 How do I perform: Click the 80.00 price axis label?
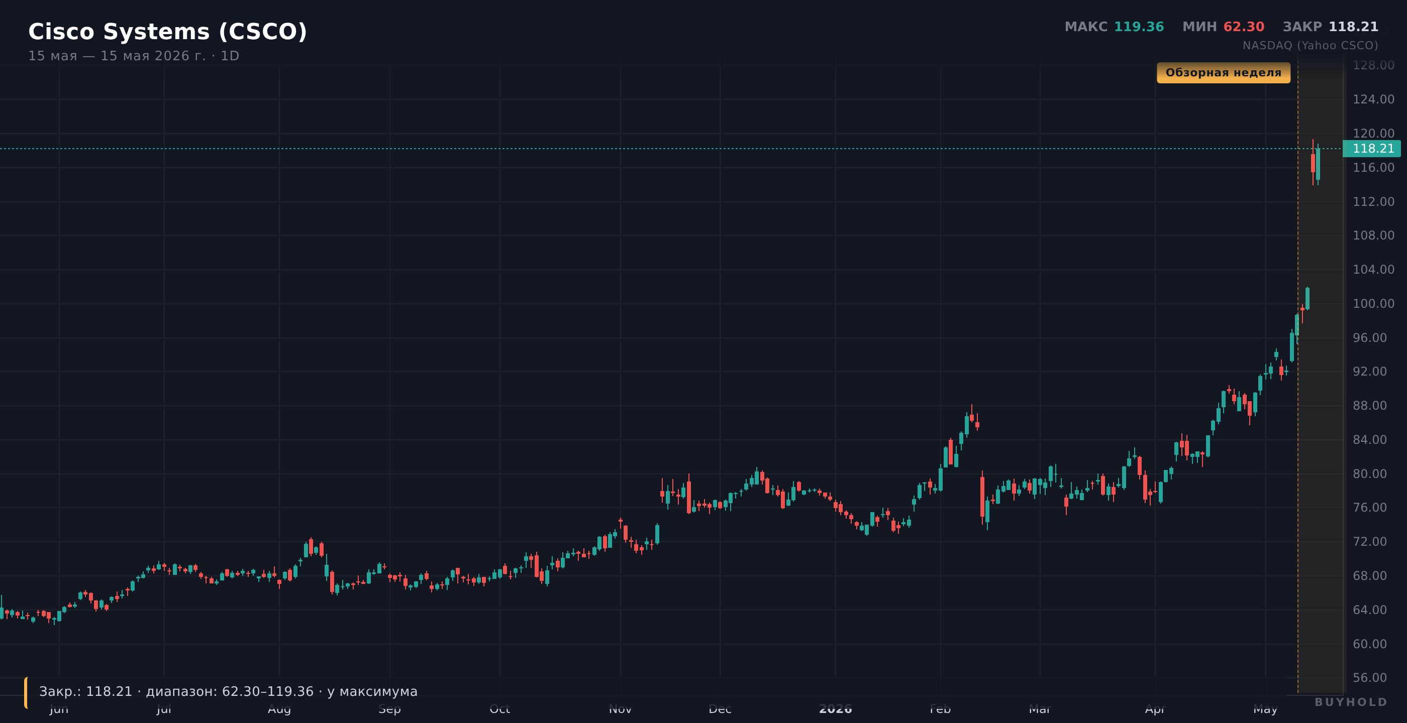click(x=1369, y=473)
